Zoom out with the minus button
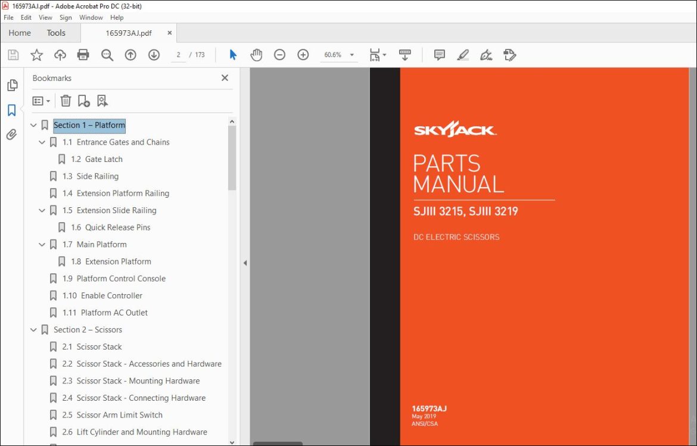 click(x=279, y=55)
